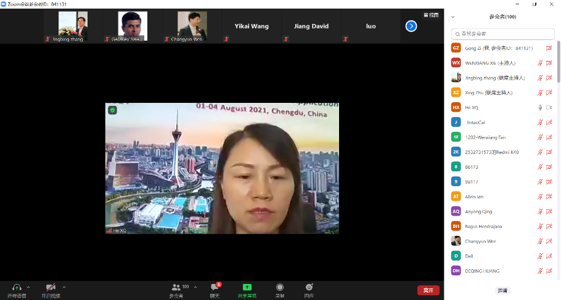Image resolution: width=561 pixels, height=300 pixels.
Task: Expand audio options caret beside 连接语音
Action: pyautogui.click(x=28, y=287)
